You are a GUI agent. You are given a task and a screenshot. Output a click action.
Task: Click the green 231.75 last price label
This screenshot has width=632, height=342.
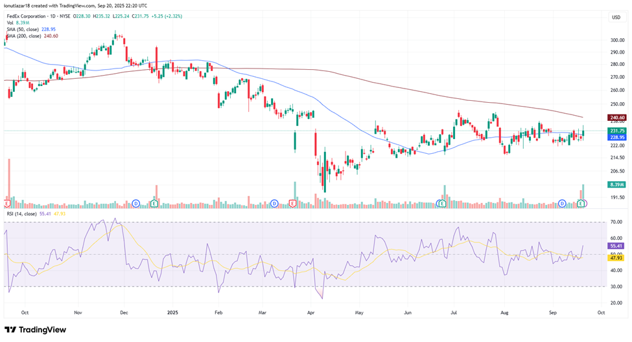click(616, 131)
